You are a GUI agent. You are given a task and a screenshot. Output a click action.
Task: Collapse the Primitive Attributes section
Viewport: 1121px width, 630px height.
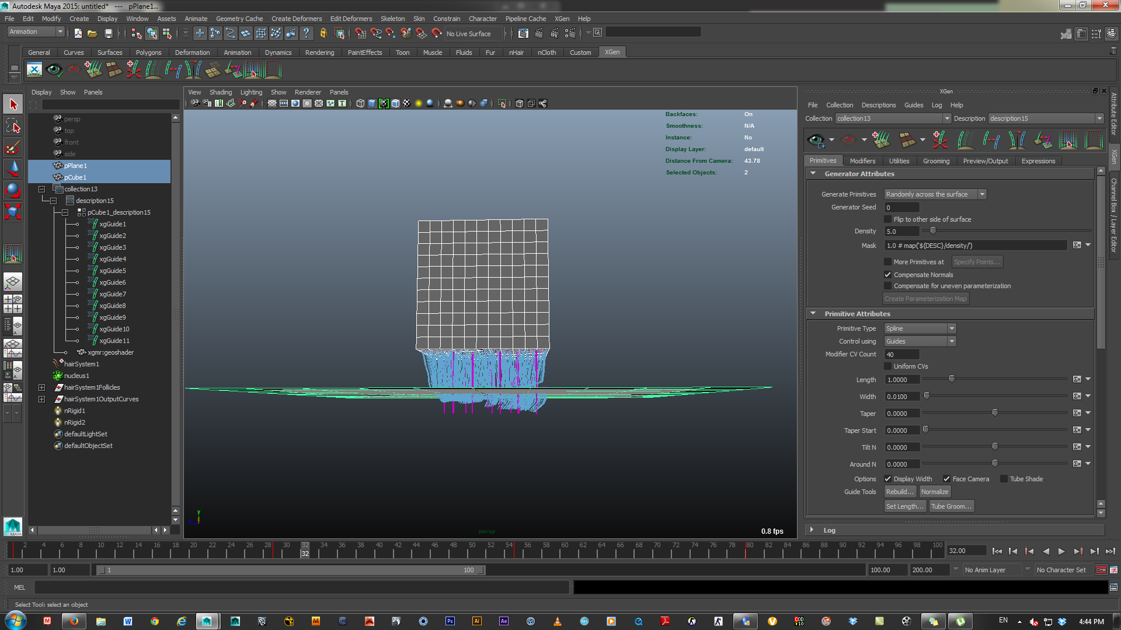[x=813, y=313]
